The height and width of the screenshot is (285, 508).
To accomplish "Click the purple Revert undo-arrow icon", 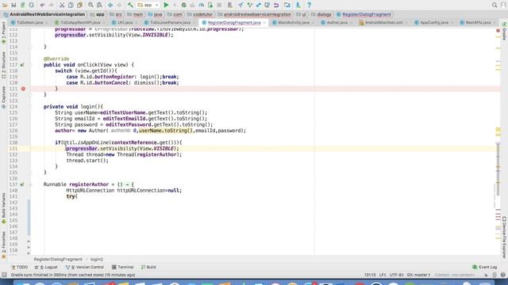I will pyautogui.click(x=276, y=6).
